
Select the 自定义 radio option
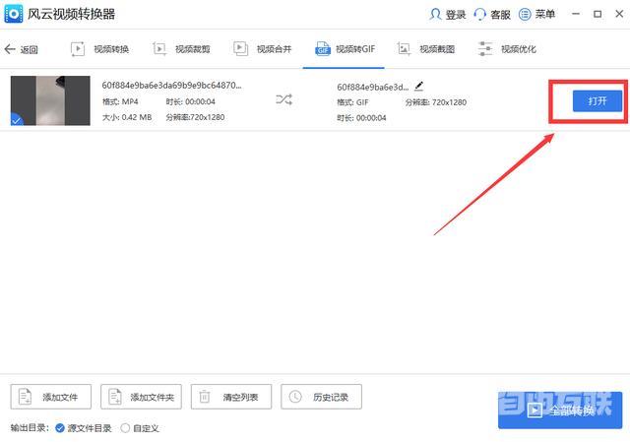tap(140, 428)
